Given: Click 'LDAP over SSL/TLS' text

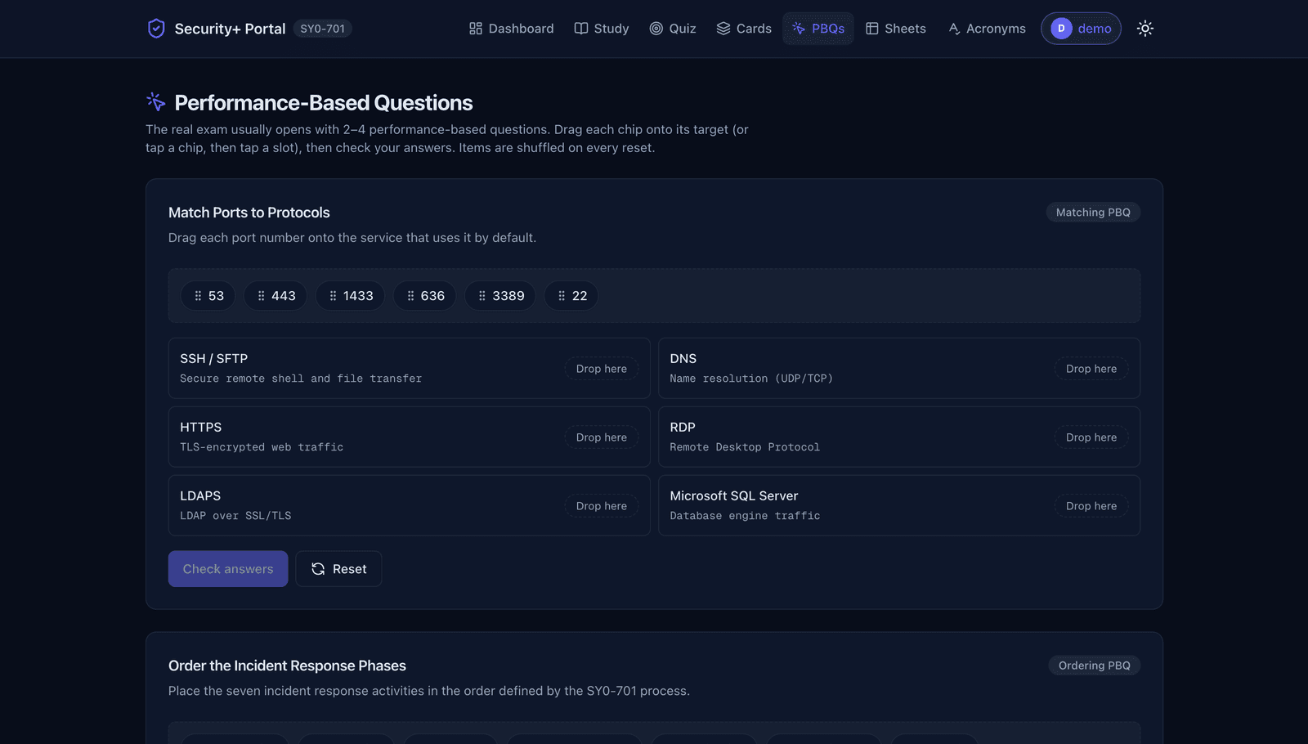Looking at the screenshot, I should (x=235, y=516).
